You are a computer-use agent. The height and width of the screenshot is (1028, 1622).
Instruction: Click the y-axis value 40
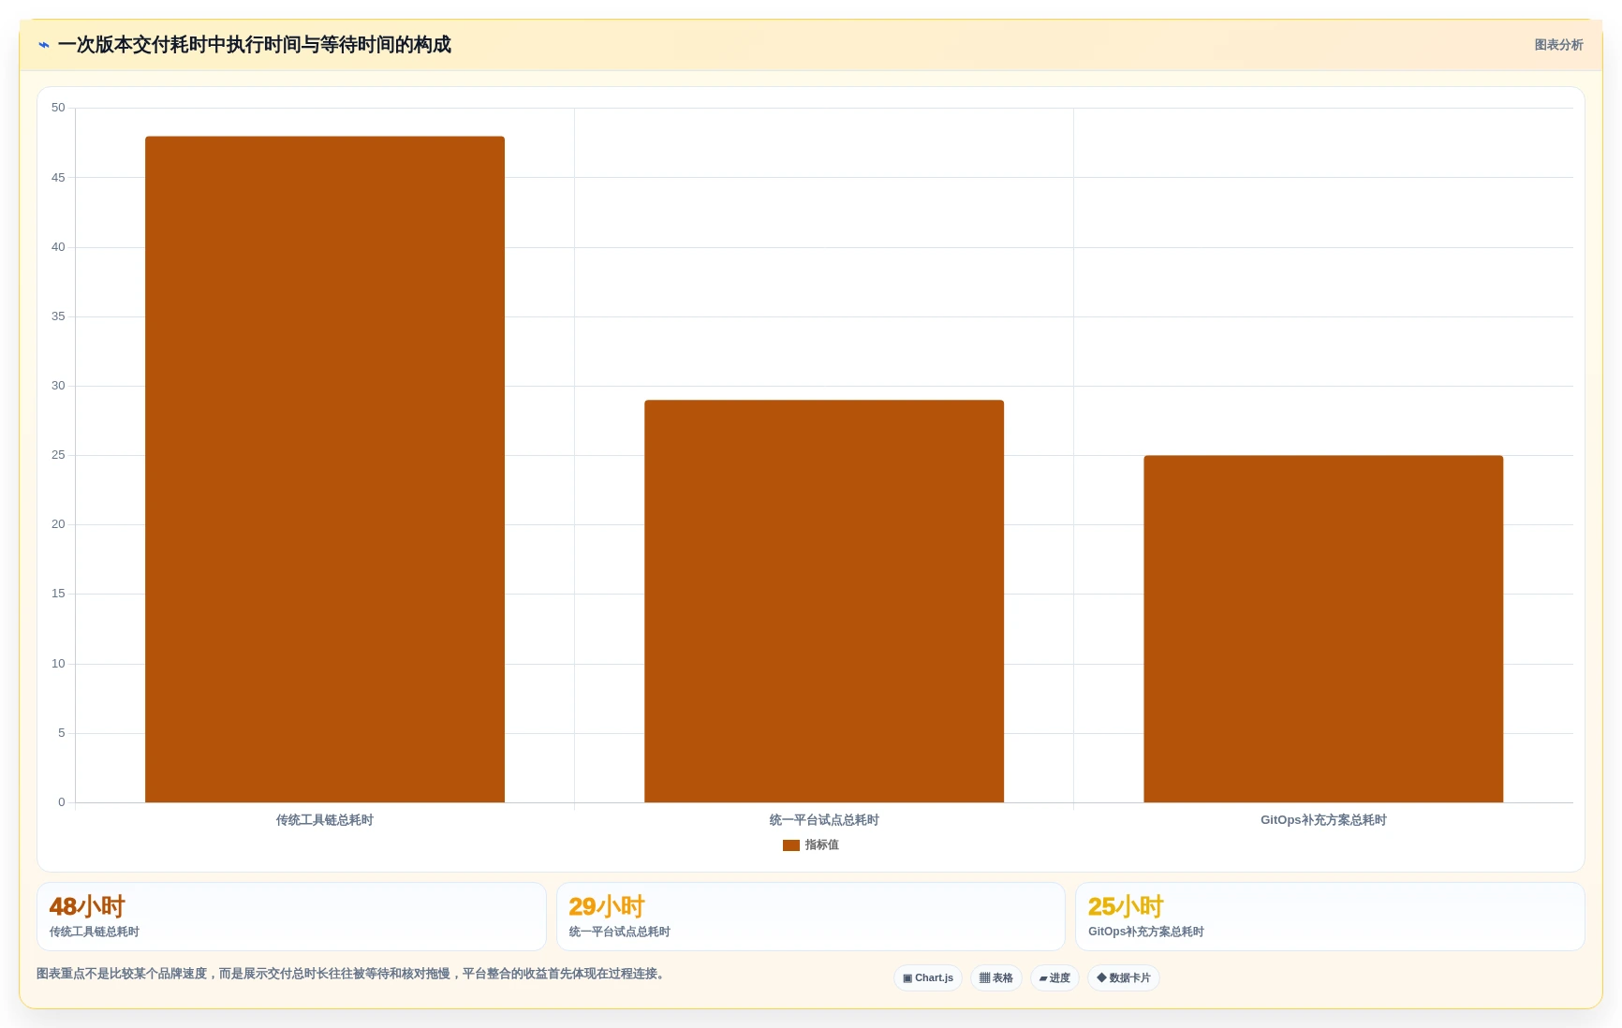pyautogui.click(x=58, y=247)
